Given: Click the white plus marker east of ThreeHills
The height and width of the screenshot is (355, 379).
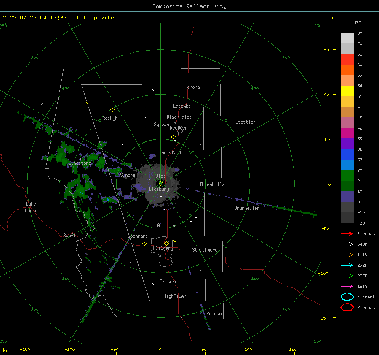Looking at the screenshot, I should [238, 170].
